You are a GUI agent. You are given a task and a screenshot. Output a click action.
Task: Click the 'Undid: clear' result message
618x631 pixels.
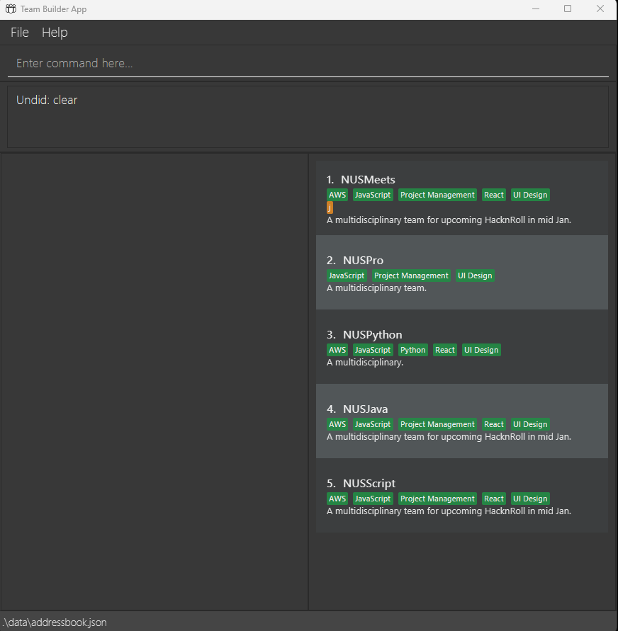47,100
